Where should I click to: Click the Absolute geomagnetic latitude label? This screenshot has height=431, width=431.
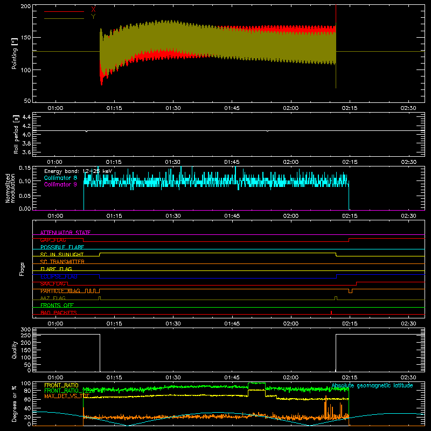coord(372,386)
